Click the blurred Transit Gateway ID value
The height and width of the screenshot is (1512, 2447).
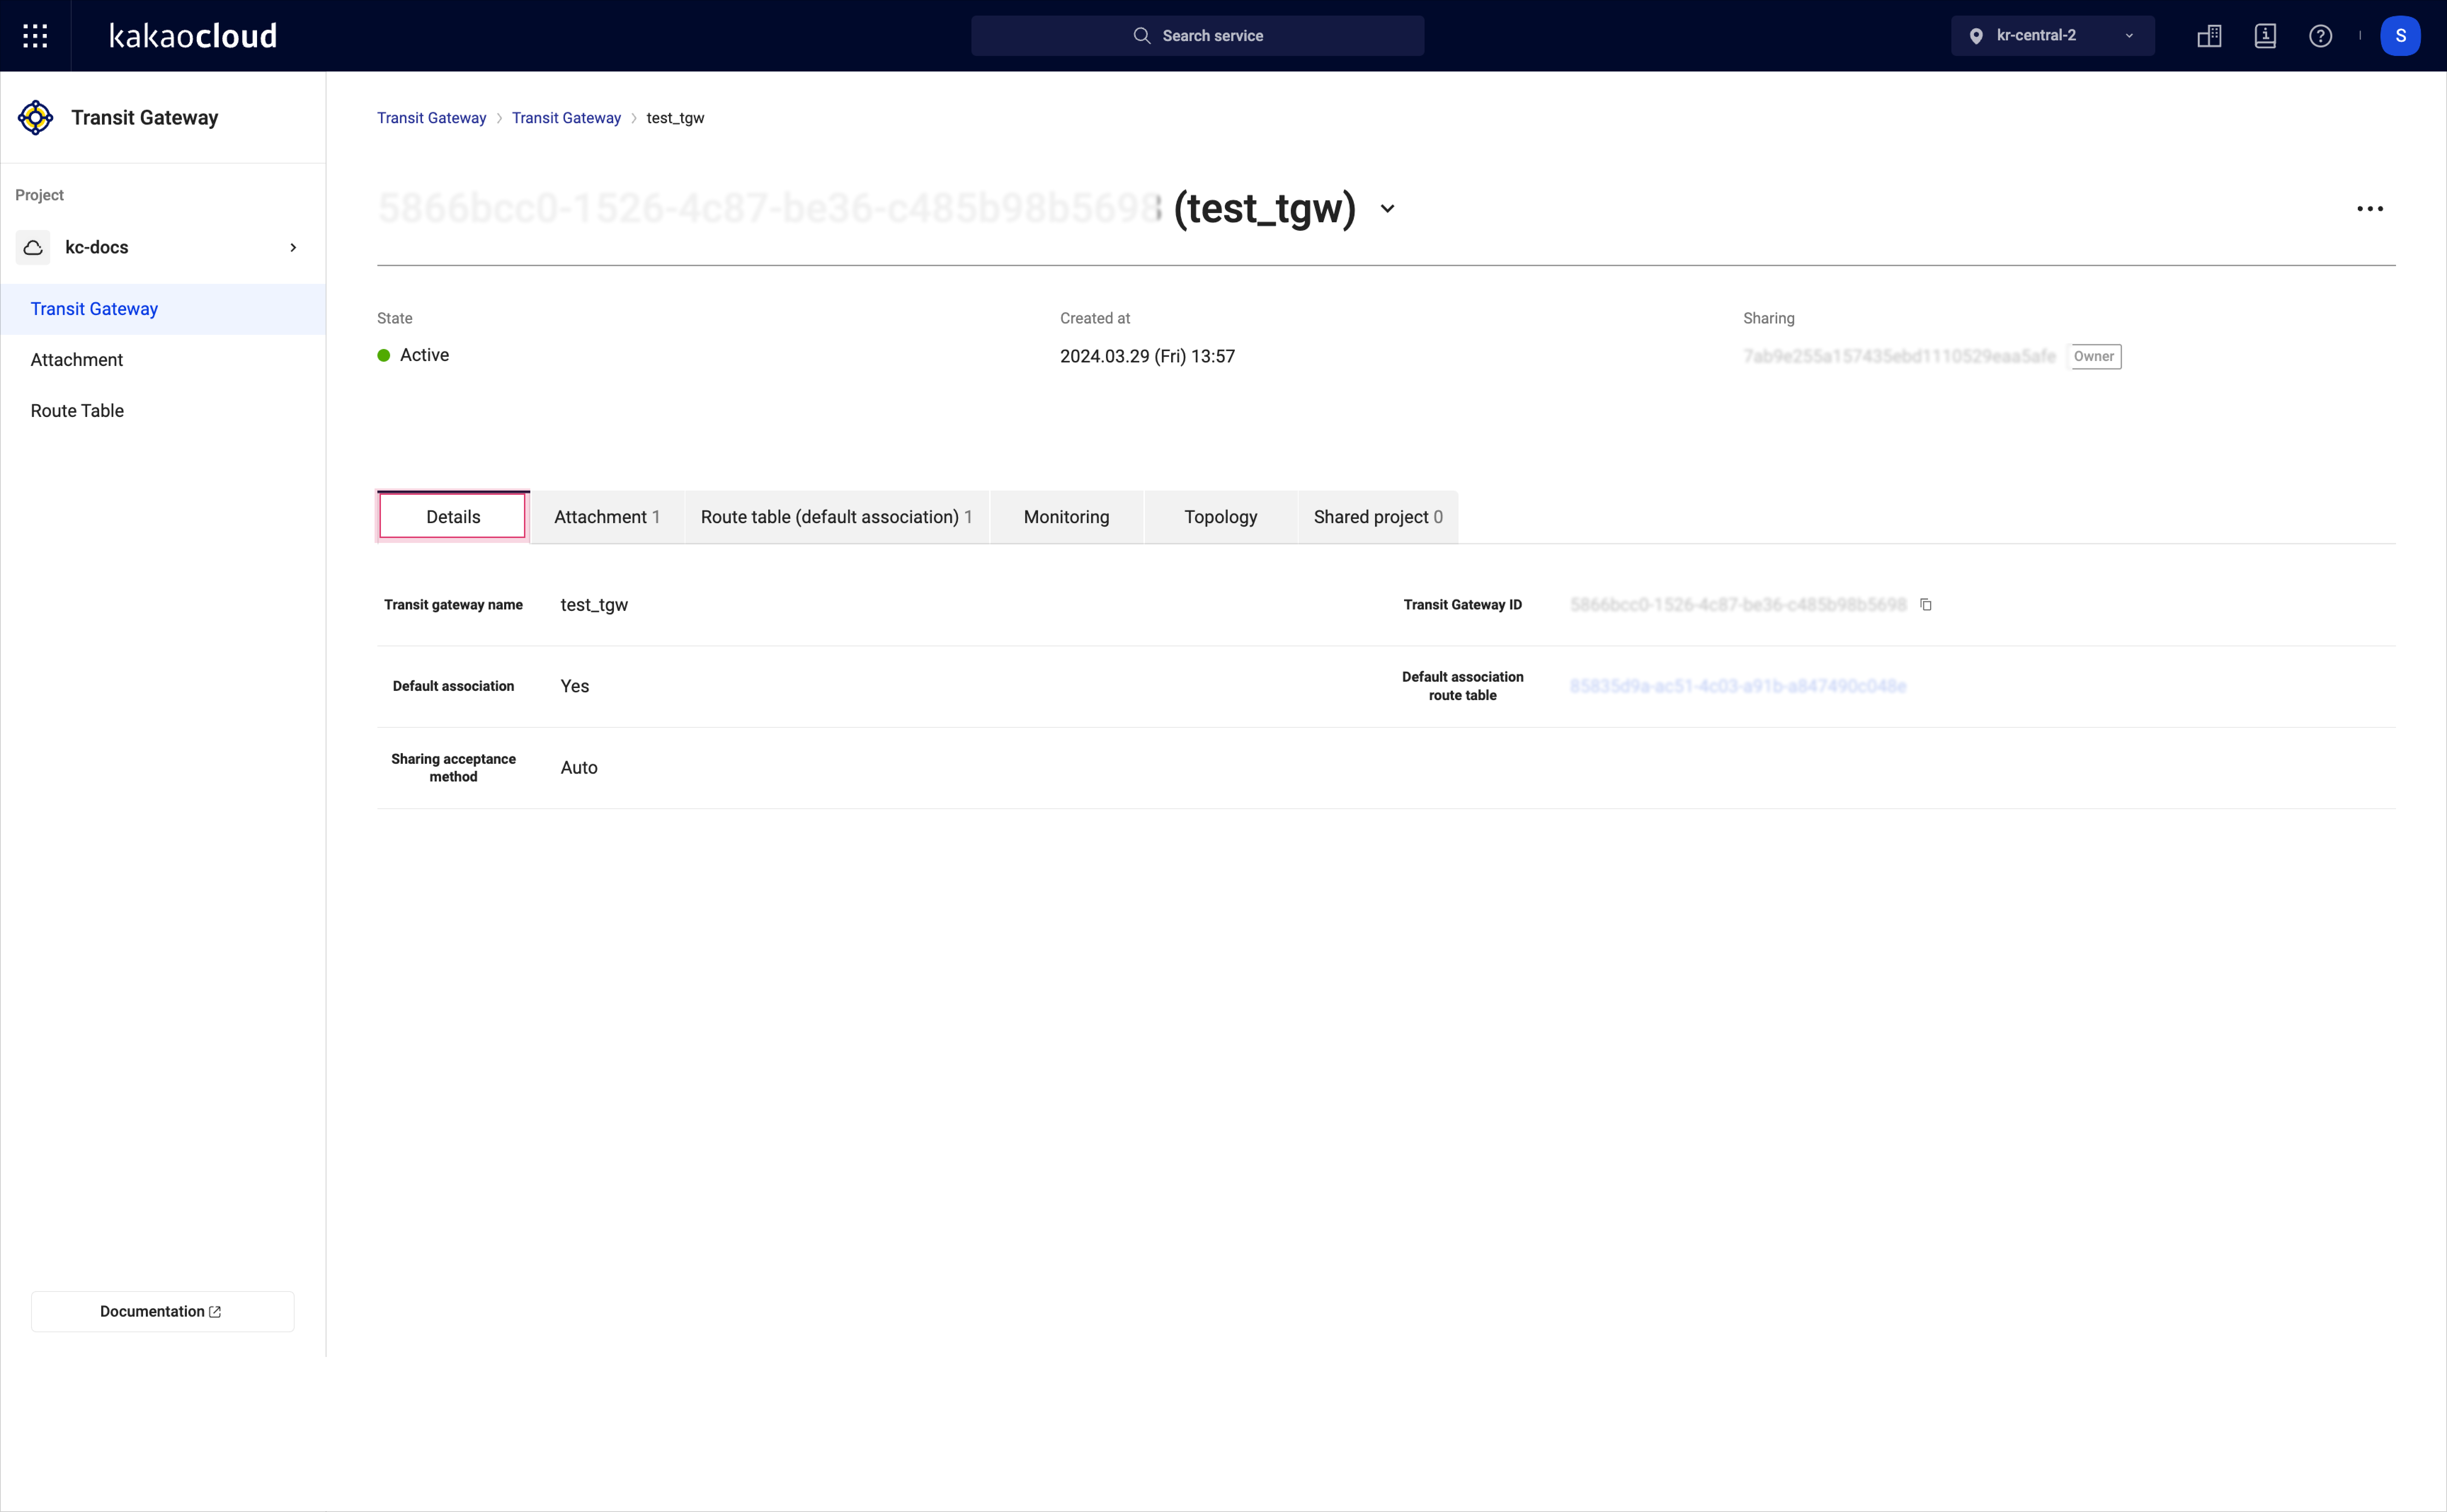[x=1738, y=605]
